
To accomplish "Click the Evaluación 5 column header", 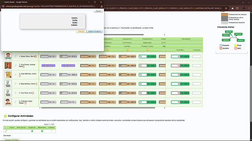I will 127,39.
